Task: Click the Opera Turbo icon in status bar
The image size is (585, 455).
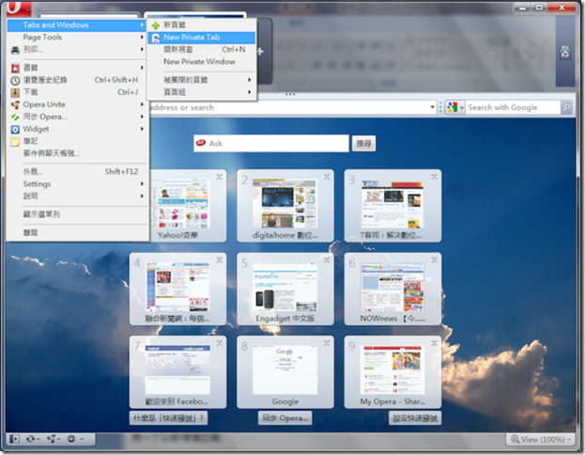Action: click(71, 439)
